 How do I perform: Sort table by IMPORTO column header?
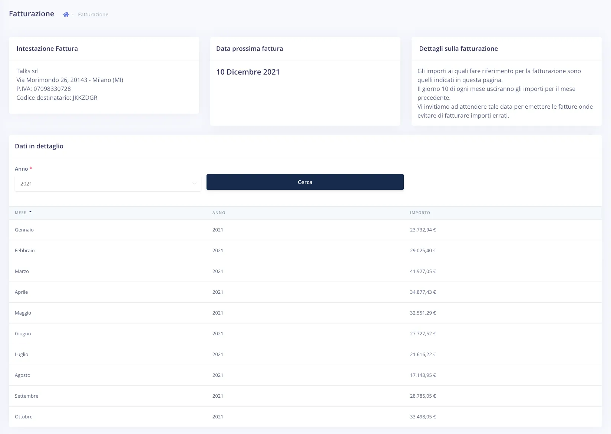[x=420, y=213]
